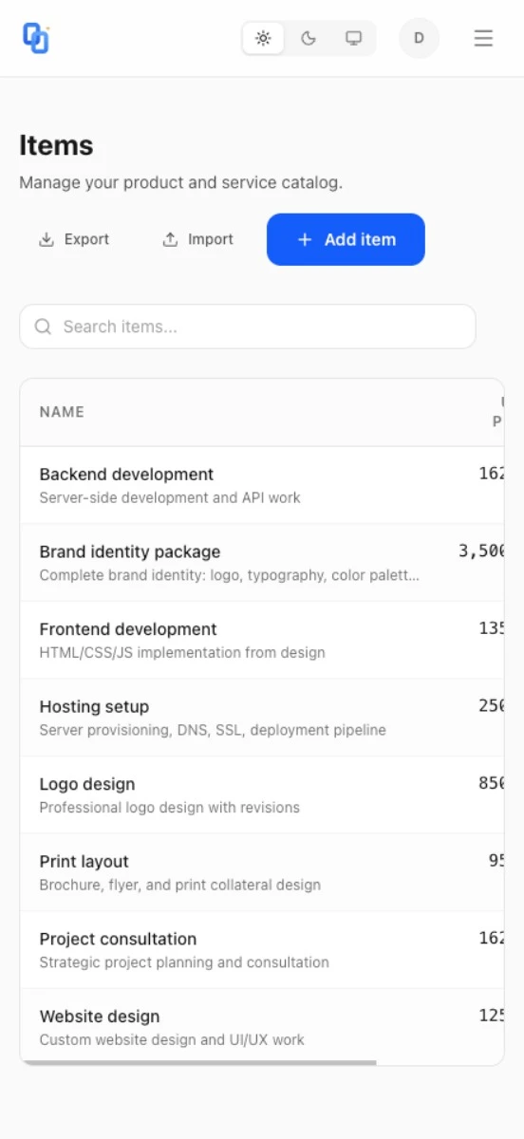
Task: Click the Export button
Action: point(74,239)
